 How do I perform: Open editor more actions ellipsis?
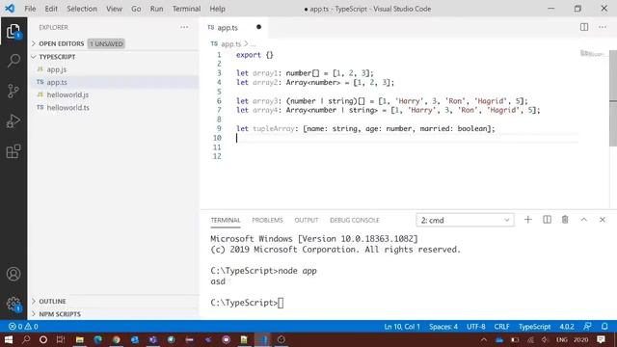603,27
